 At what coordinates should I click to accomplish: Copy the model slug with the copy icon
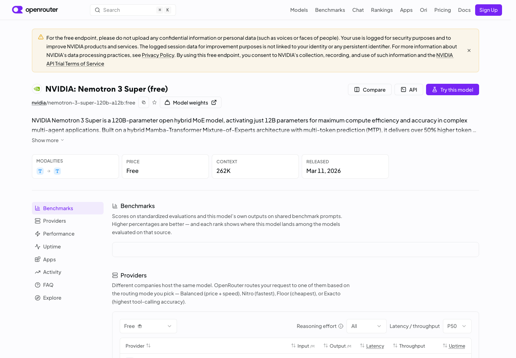pyautogui.click(x=144, y=102)
